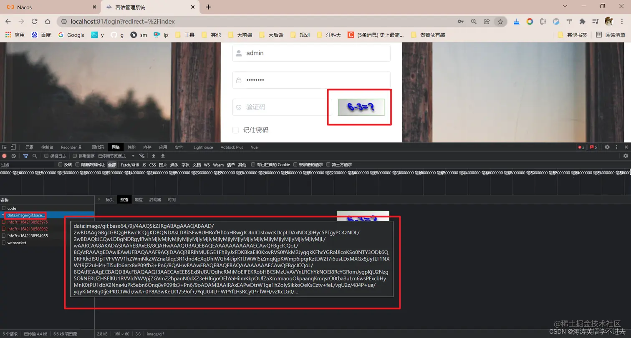The image size is (631, 338).
Task: Open the Network panel settings gear
Action: click(626, 156)
